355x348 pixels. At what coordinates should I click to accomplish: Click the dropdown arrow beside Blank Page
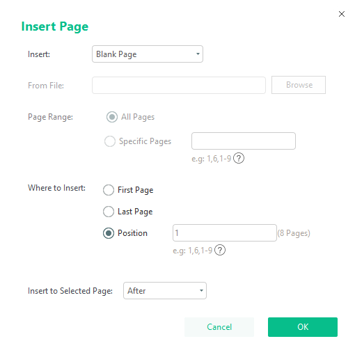pyautogui.click(x=198, y=54)
